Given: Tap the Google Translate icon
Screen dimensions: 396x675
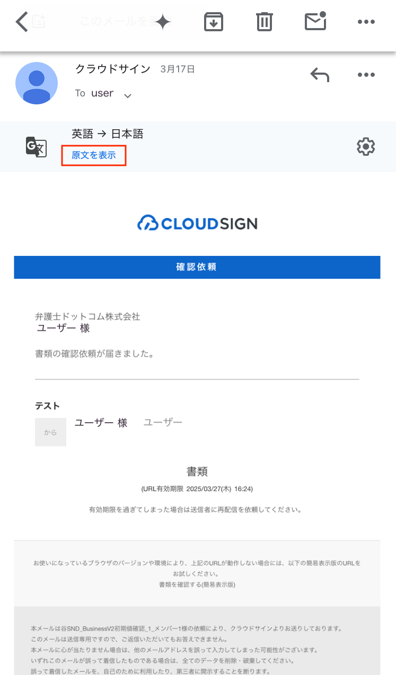Looking at the screenshot, I should point(36,147).
